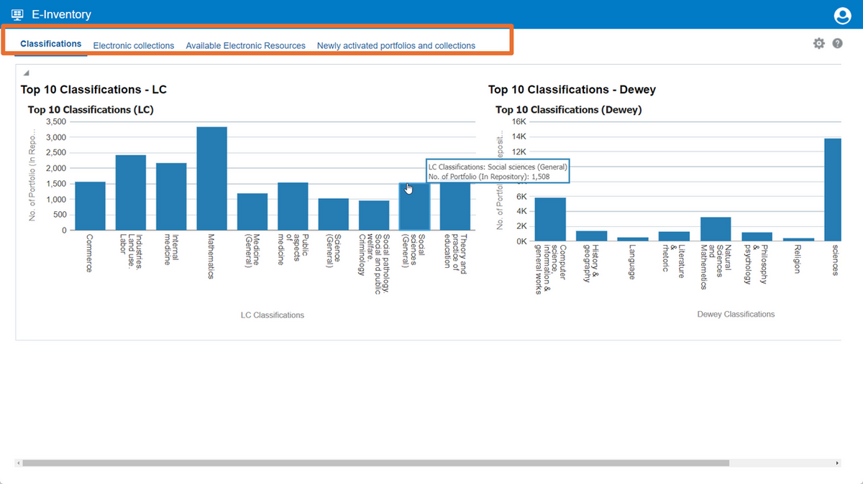863x484 pixels.
Task: Open the settings gear icon
Action: coord(818,44)
